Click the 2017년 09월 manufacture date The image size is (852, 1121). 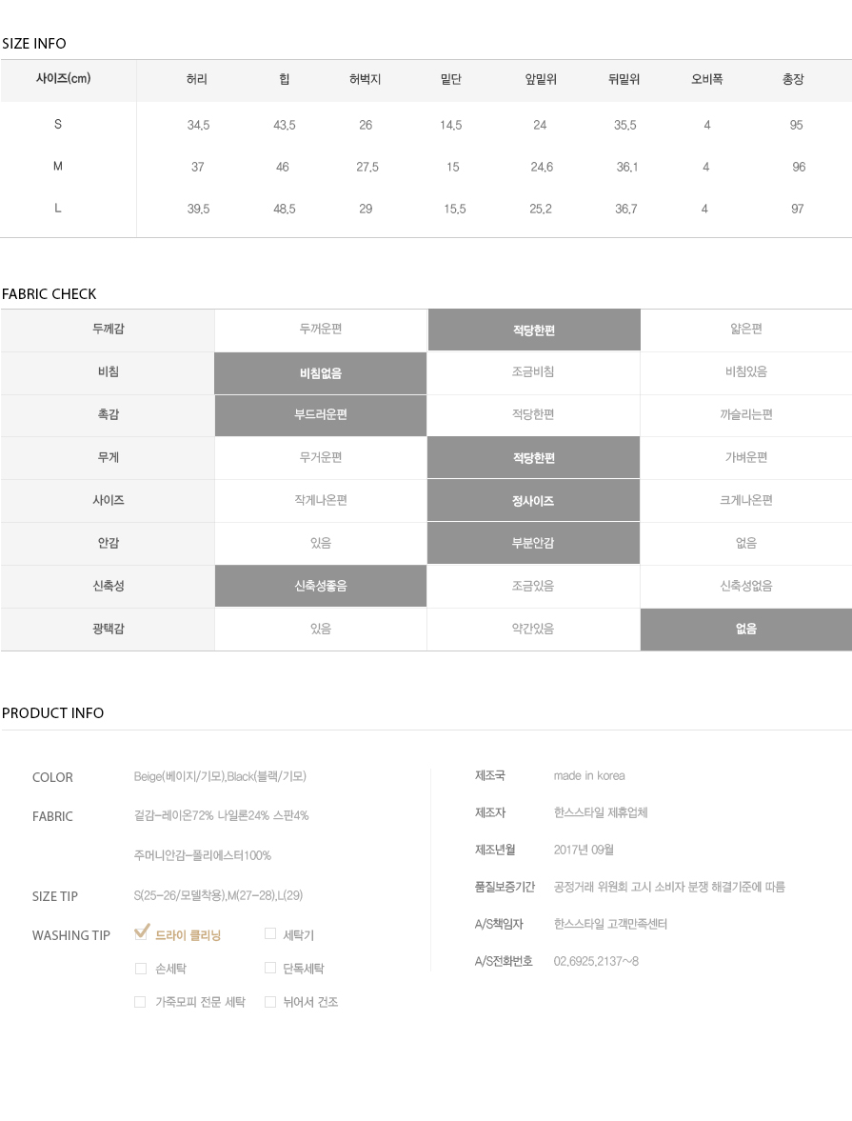[x=584, y=851]
